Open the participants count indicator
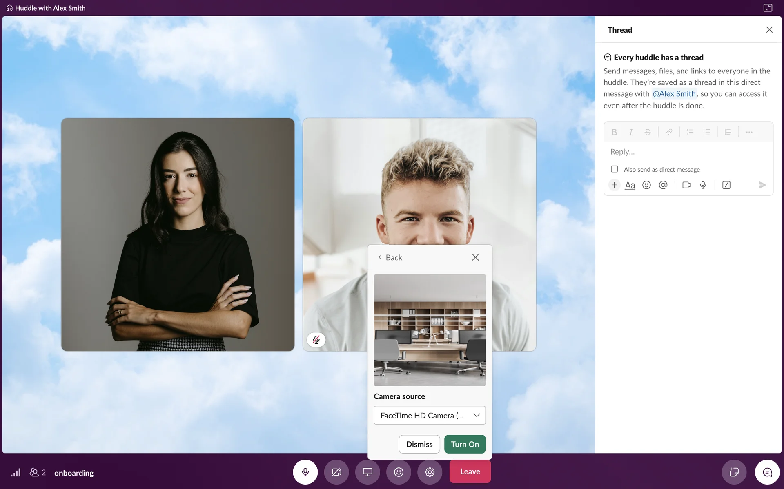784x489 pixels. (38, 472)
